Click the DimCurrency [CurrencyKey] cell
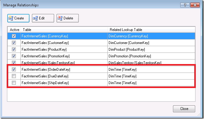The height and width of the screenshot is (119, 204). [151, 36]
